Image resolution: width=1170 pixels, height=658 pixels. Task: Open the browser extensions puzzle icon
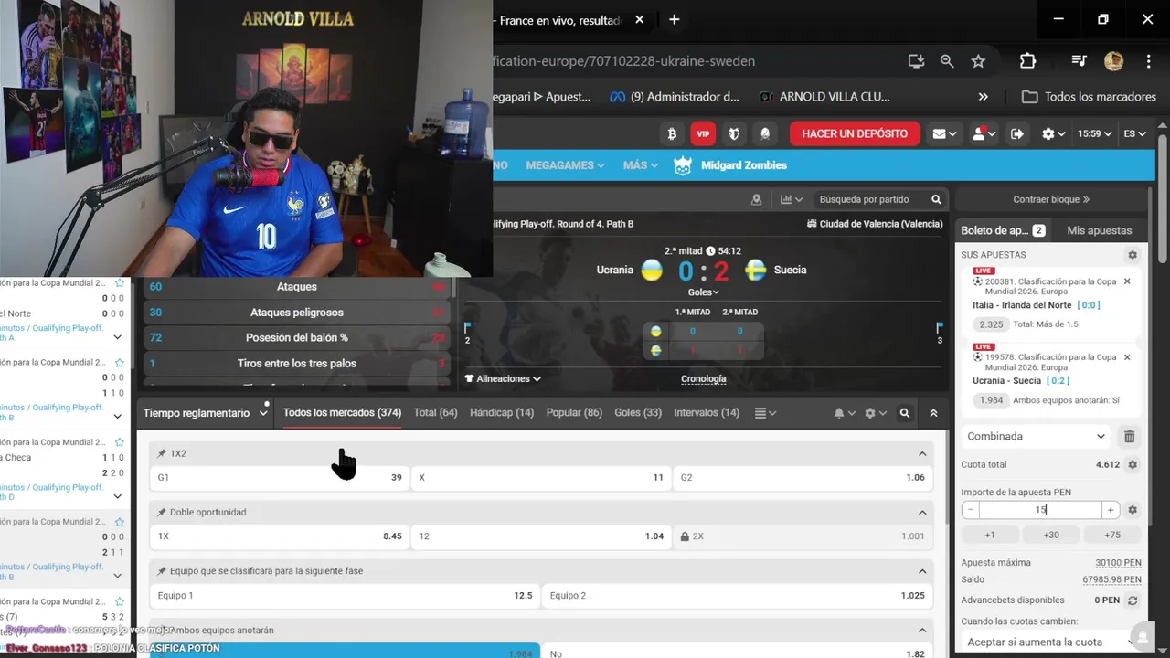[x=1027, y=61]
